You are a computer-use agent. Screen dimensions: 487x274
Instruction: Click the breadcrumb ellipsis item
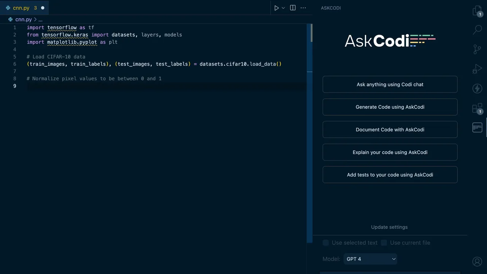(x=40, y=19)
